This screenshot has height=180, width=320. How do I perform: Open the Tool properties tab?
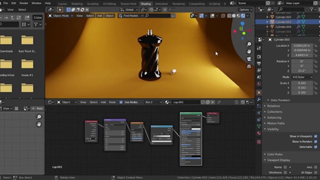(x=259, y=48)
